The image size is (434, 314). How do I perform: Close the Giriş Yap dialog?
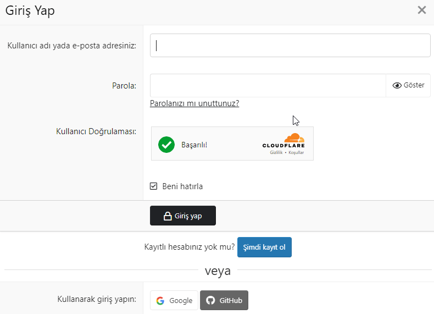tap(422, 10)
